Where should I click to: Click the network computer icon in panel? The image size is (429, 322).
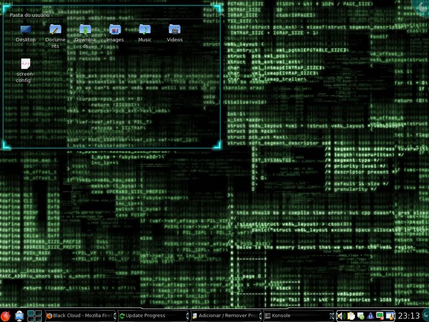click(19, 316)
